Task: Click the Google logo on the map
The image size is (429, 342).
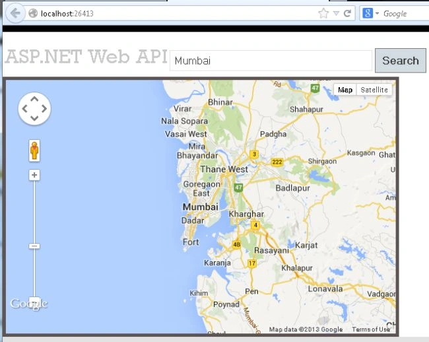Action: coord(29,304)
